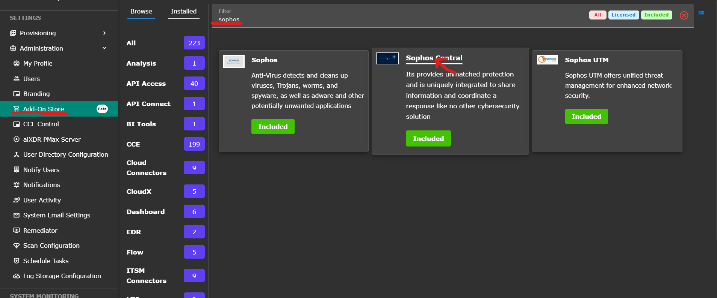This screenshot has height=298, width=717.
Task: Collapse the Administration section chevron
Action: (x=104, y=48)
